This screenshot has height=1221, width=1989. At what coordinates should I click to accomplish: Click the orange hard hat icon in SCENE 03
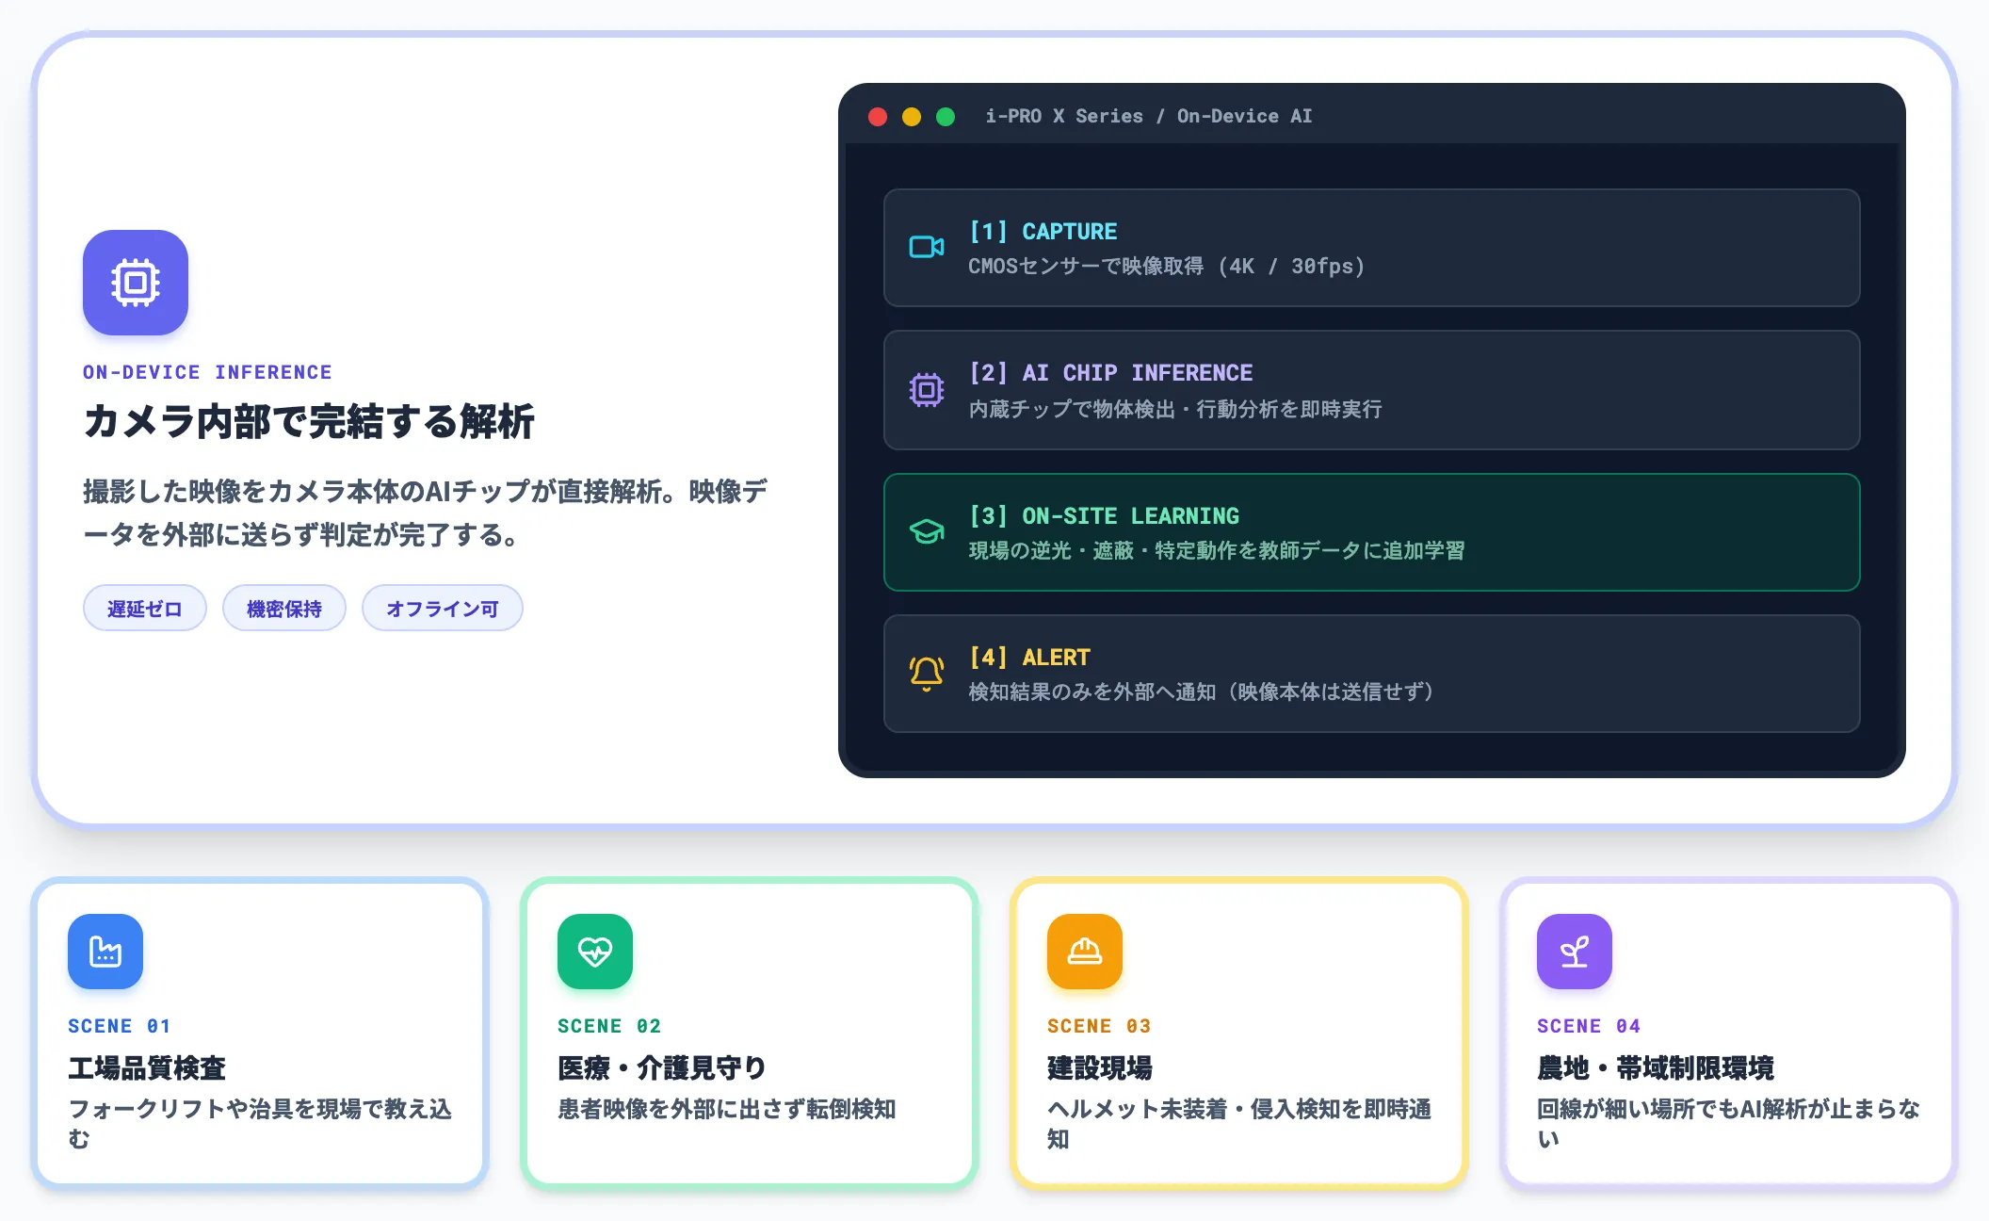[x=1085, y=952]
